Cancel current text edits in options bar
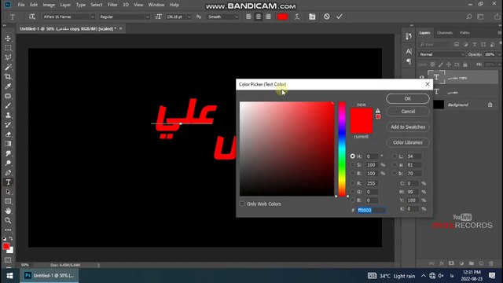This screenshot has height=283, width=503. pos(327,17)
